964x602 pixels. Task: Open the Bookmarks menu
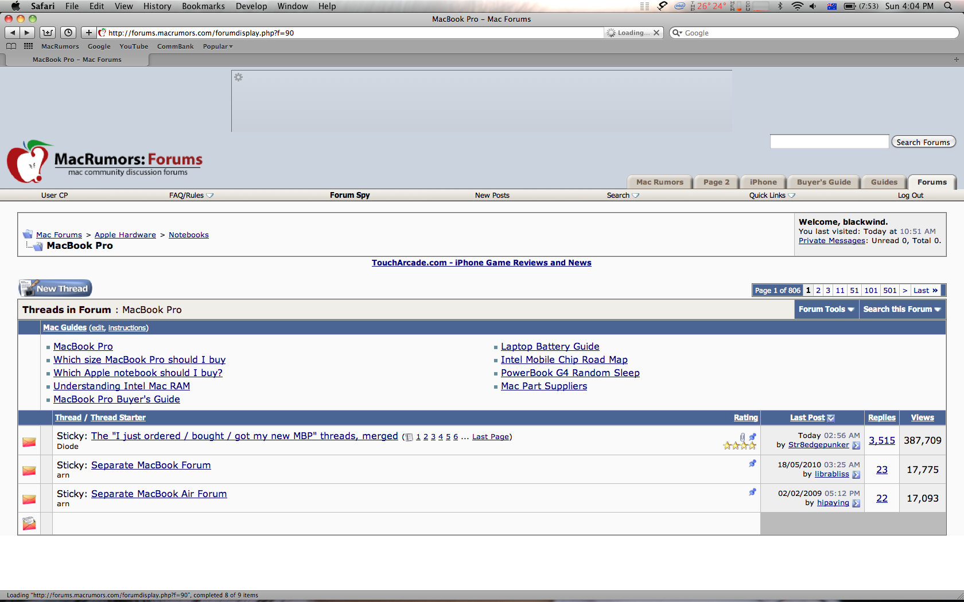click(203, 6)
